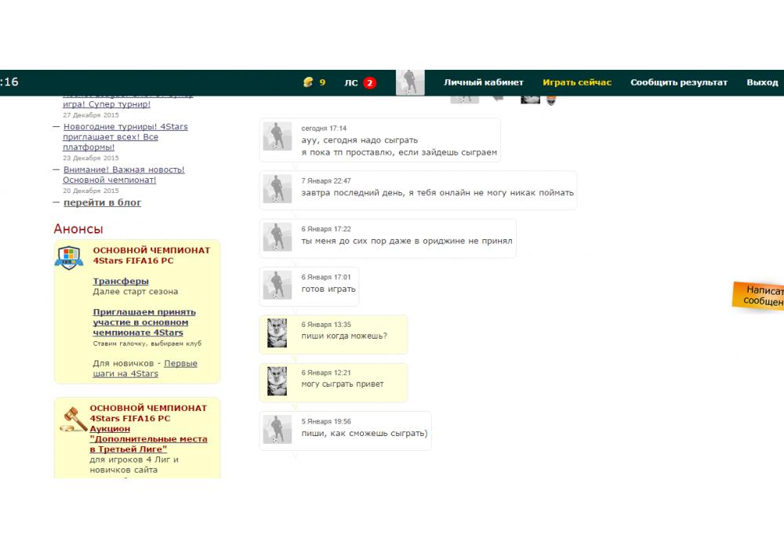Image resolution: width=784 pixels, height=549 pixels.
Task: Follow the 'перейти в блог' link
Action: pos(102,202)
